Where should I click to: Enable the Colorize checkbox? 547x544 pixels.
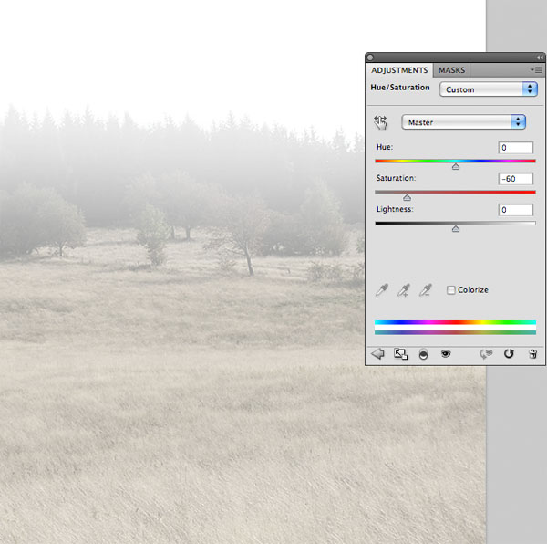pos(451,290)
